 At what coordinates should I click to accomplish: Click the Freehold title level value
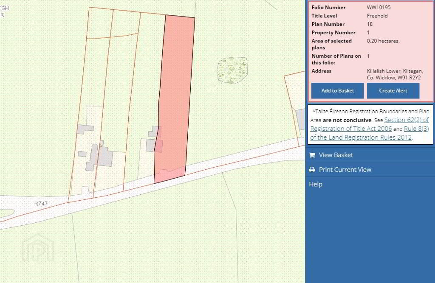tap(377, 16)
